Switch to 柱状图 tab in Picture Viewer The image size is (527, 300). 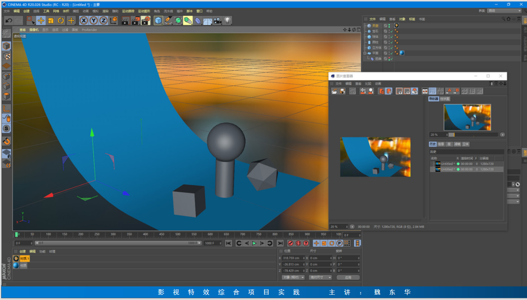pyautogui.click(x=445, y=99)
